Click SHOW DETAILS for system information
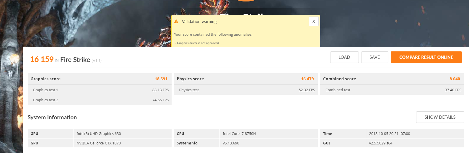The width and height of the screenshot is (469, 153). (440, 117)
